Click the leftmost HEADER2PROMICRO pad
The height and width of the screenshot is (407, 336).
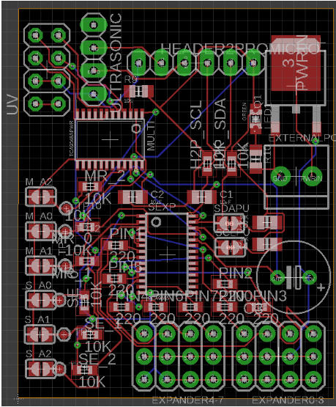click(x=139, y=62)
